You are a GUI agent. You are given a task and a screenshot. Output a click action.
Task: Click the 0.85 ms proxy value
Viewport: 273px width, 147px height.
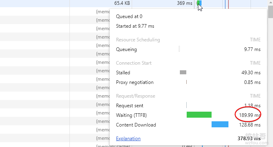[252, 82]
